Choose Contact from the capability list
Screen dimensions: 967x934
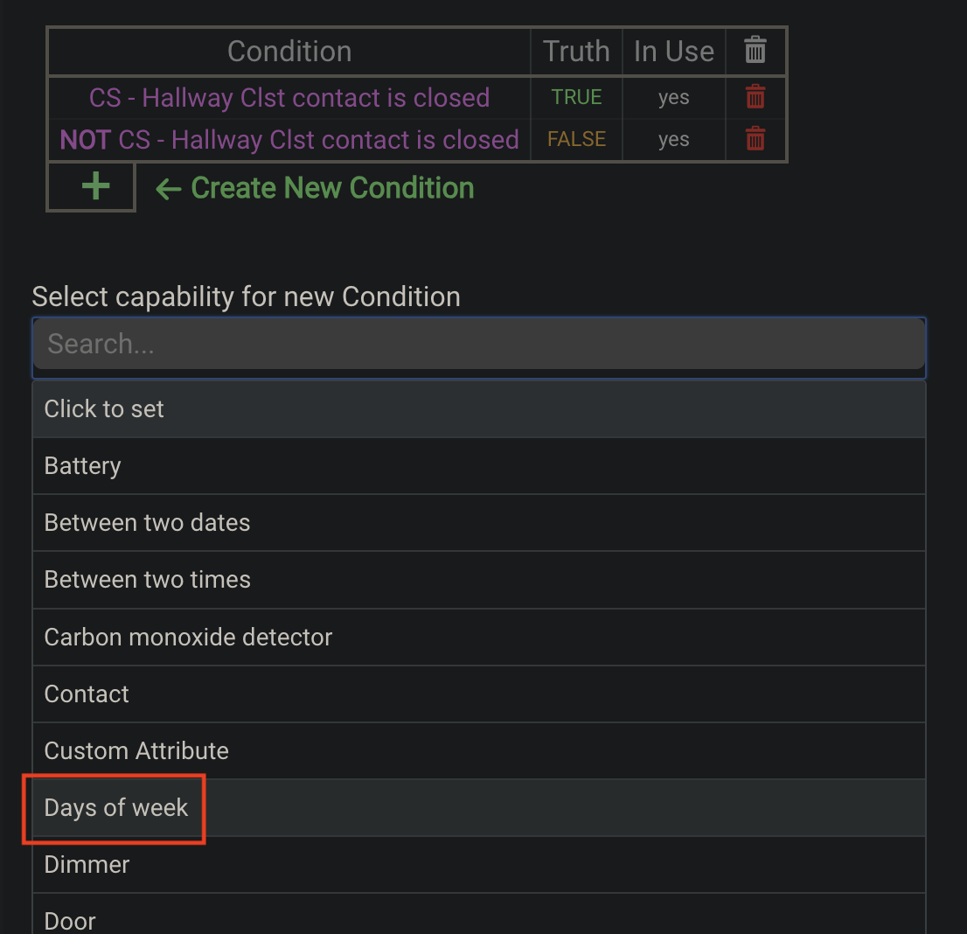pos(479,694)
